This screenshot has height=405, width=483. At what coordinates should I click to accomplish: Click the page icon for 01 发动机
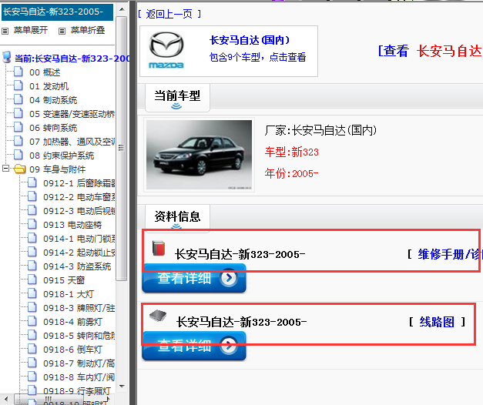[18, 85]
